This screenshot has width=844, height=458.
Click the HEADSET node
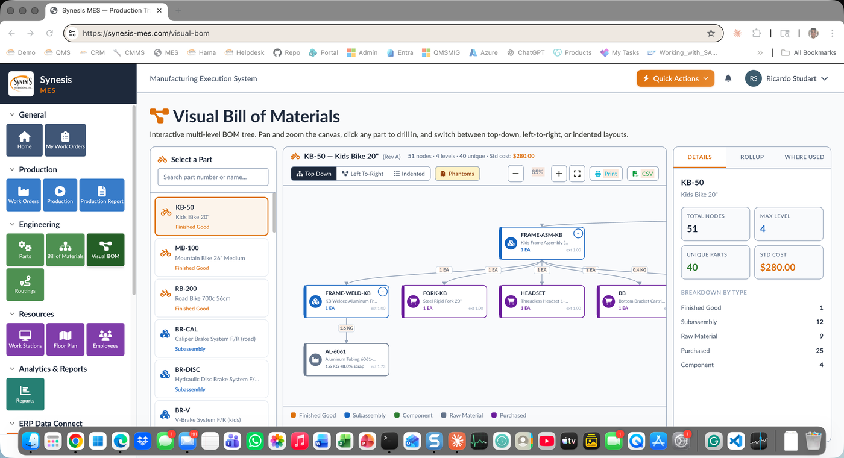pyautogui.click(x=542, y=301)
